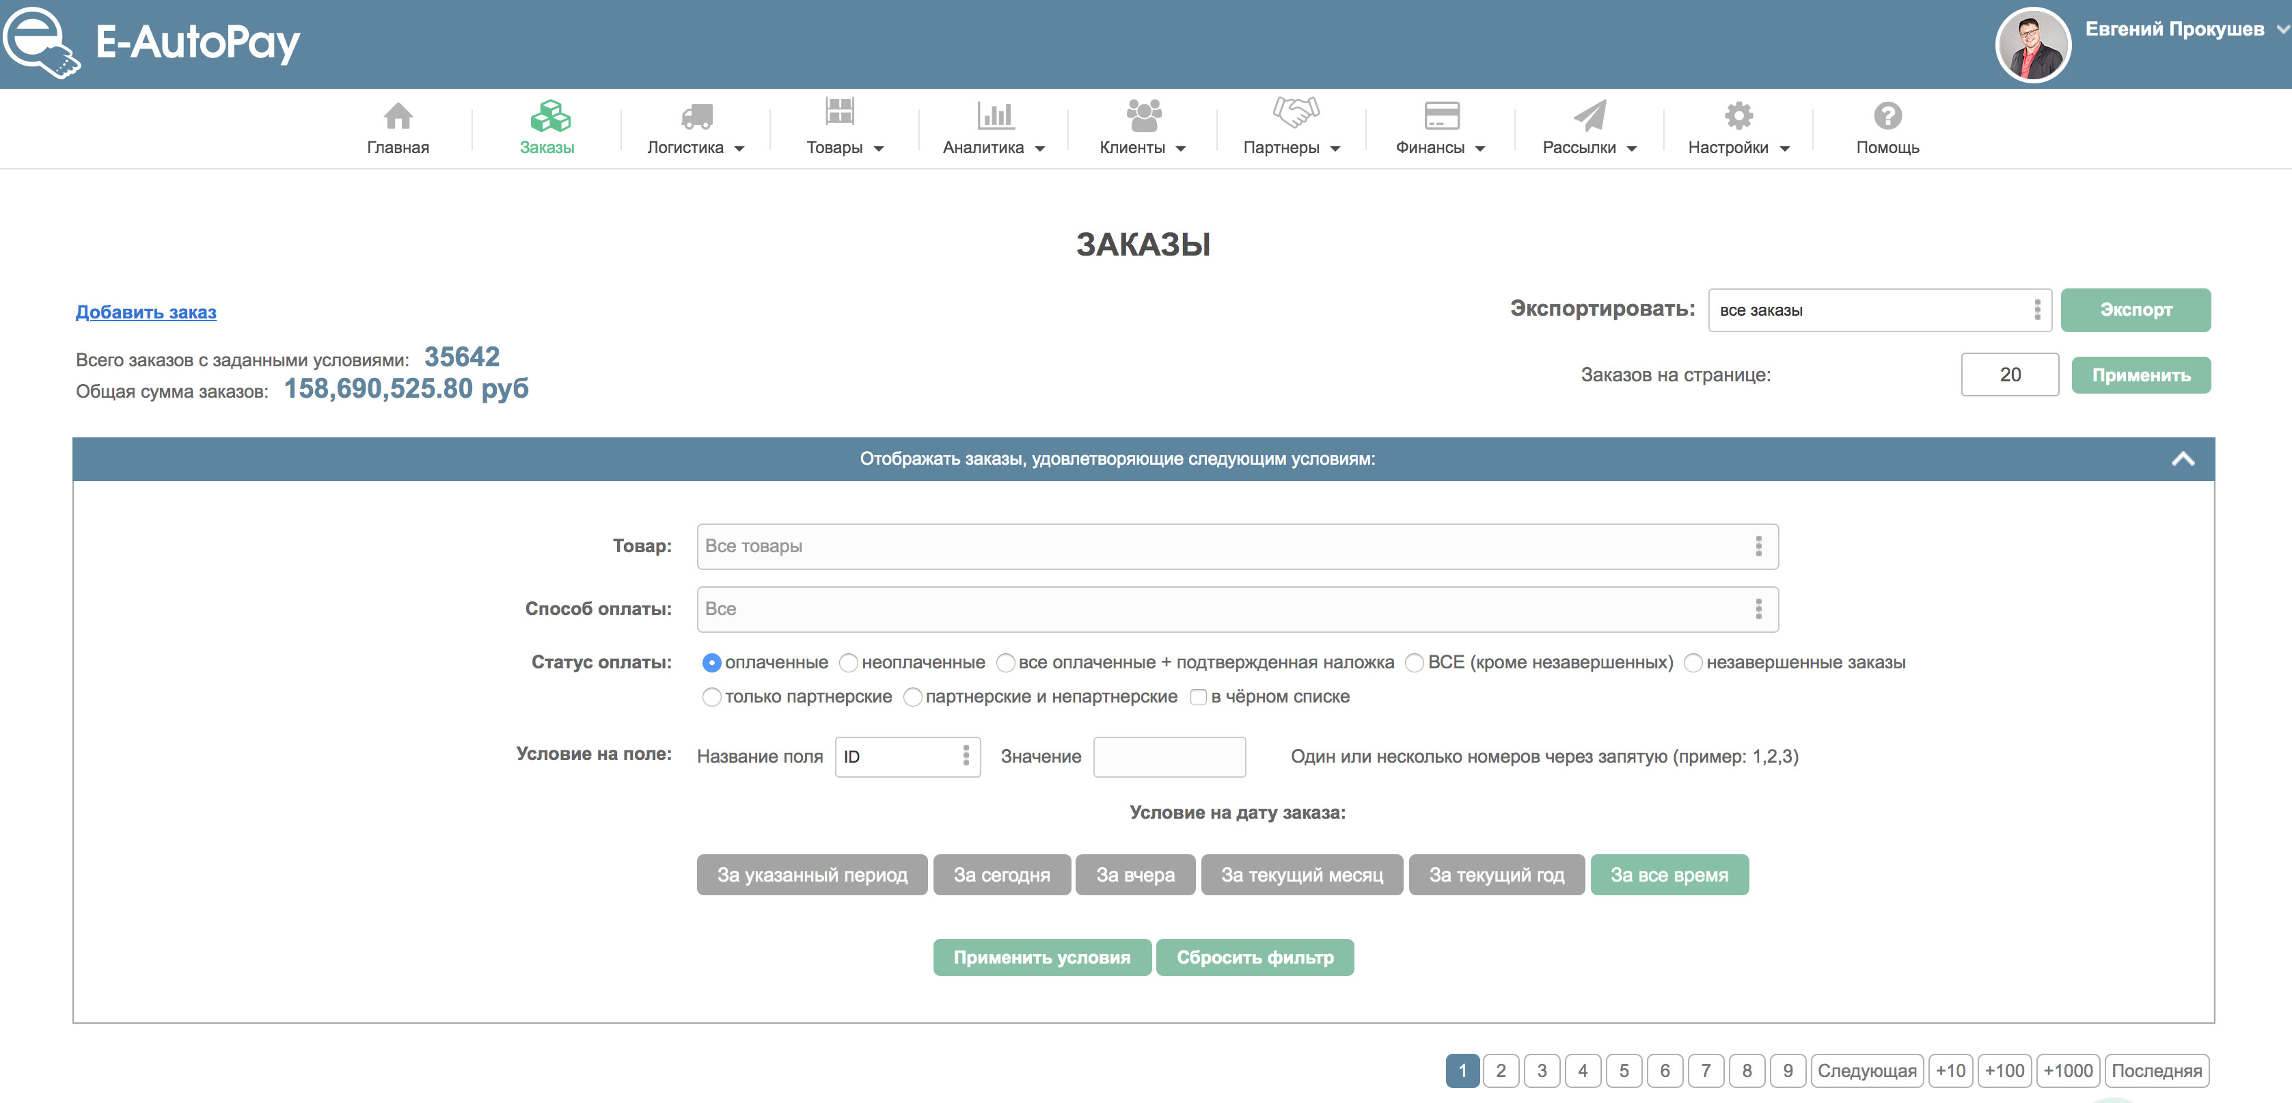Expand the Финансы dropdown menu
Image resolution: width=2292 pixels, height=1103 pixels.
1440,148
